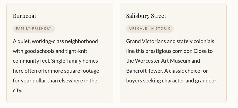
Task: Click the word "Upscale" in the tag
Action: click(x=138, y=29)
